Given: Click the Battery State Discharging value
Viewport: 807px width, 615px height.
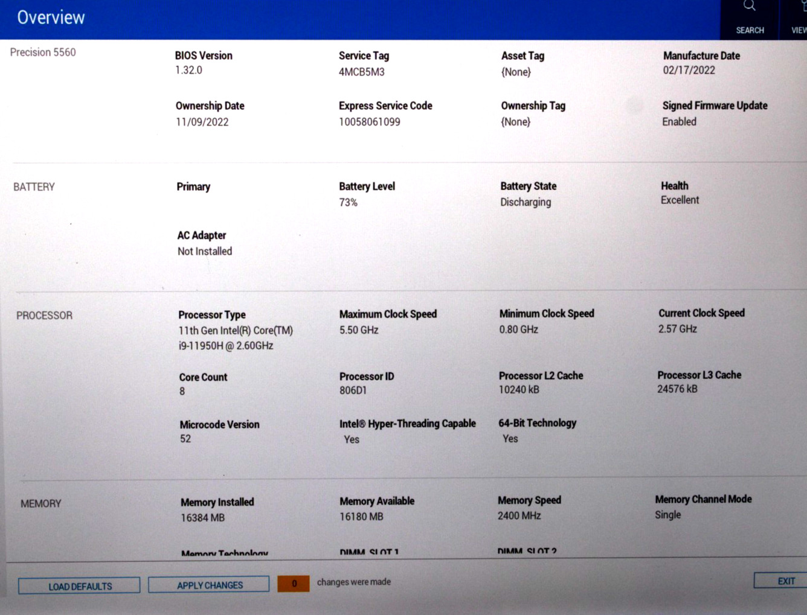Looking at the screenshot, I should (x=526, y=202).
